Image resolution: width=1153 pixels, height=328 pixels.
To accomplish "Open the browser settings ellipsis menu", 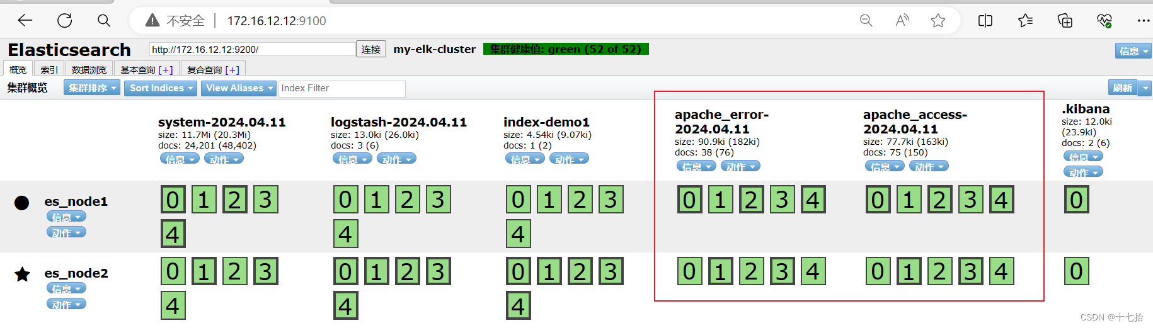I will [1144, 21].
